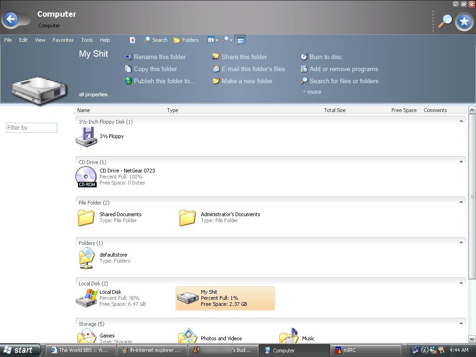Click Rename this folder link

(x=159, y=57)
